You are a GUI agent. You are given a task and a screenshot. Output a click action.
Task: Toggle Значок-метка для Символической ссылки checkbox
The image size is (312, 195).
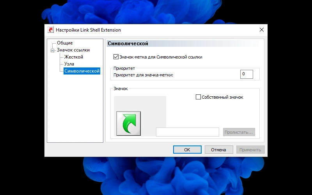click(x=116, y=57)
